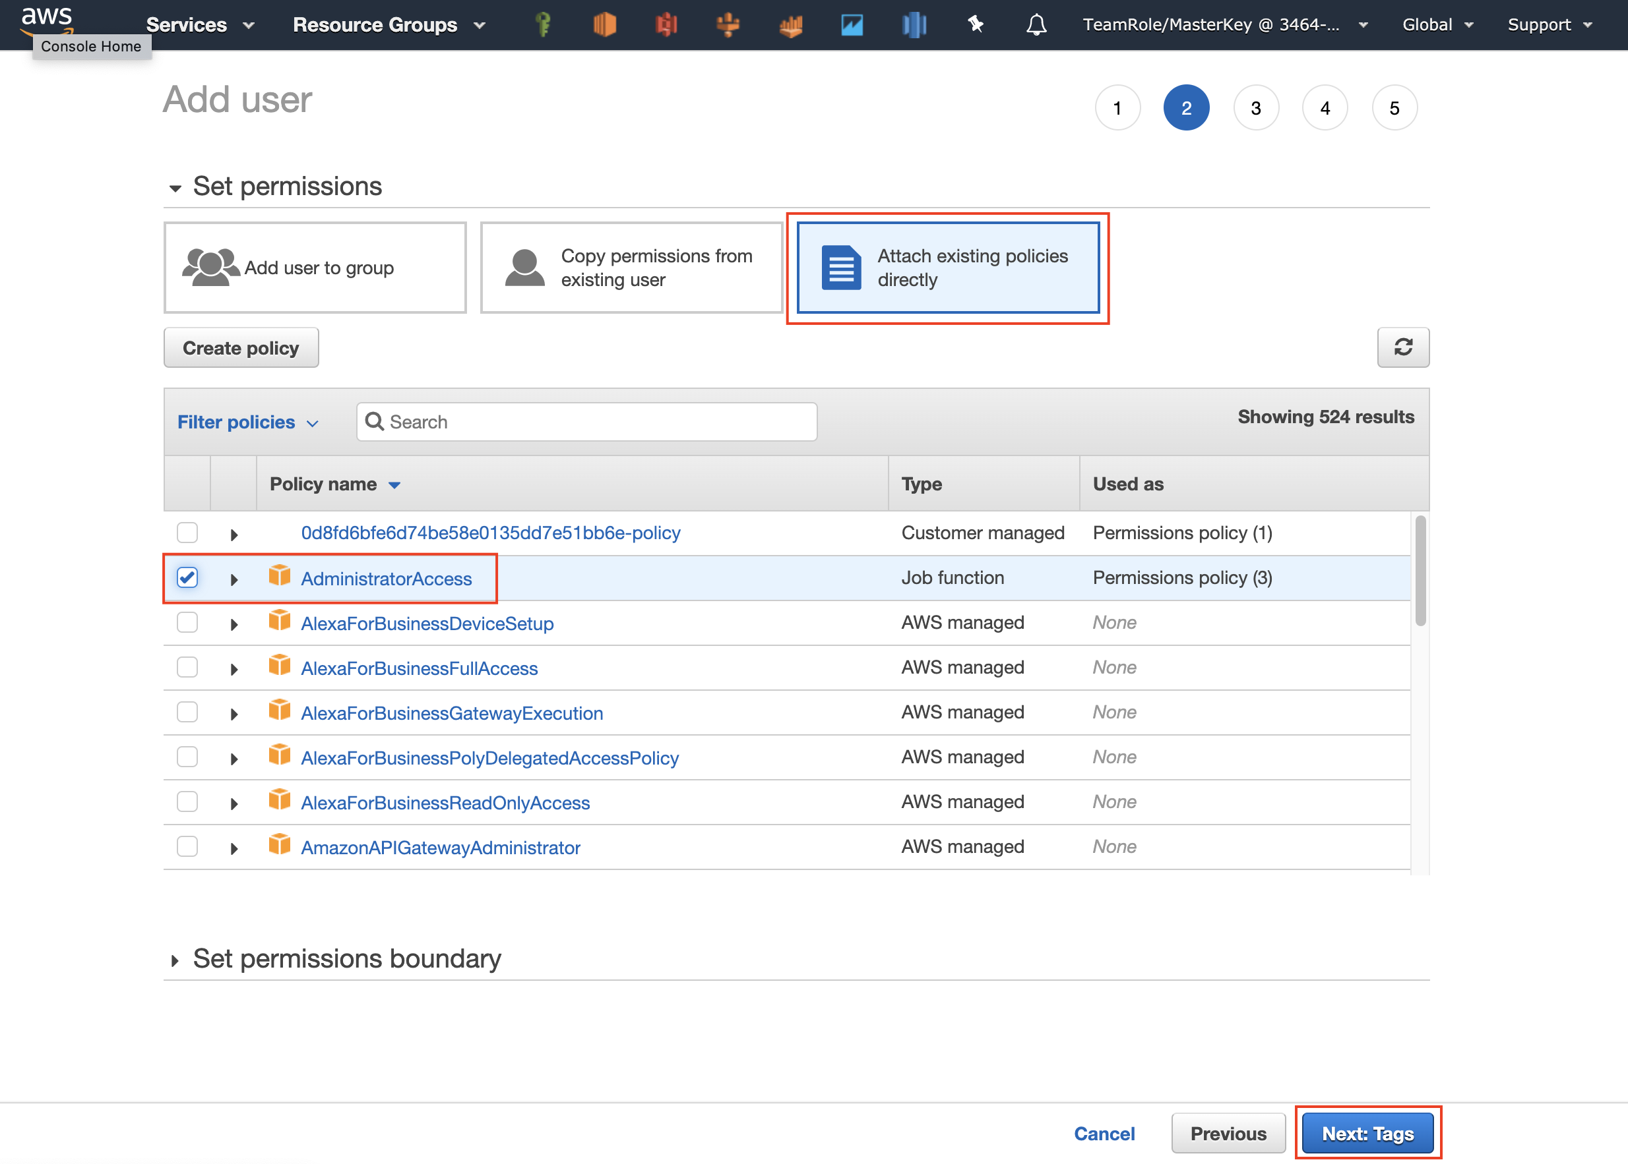Click Next: Tags button
Screen dimensions: 1628x1164
point(1367,1133)
